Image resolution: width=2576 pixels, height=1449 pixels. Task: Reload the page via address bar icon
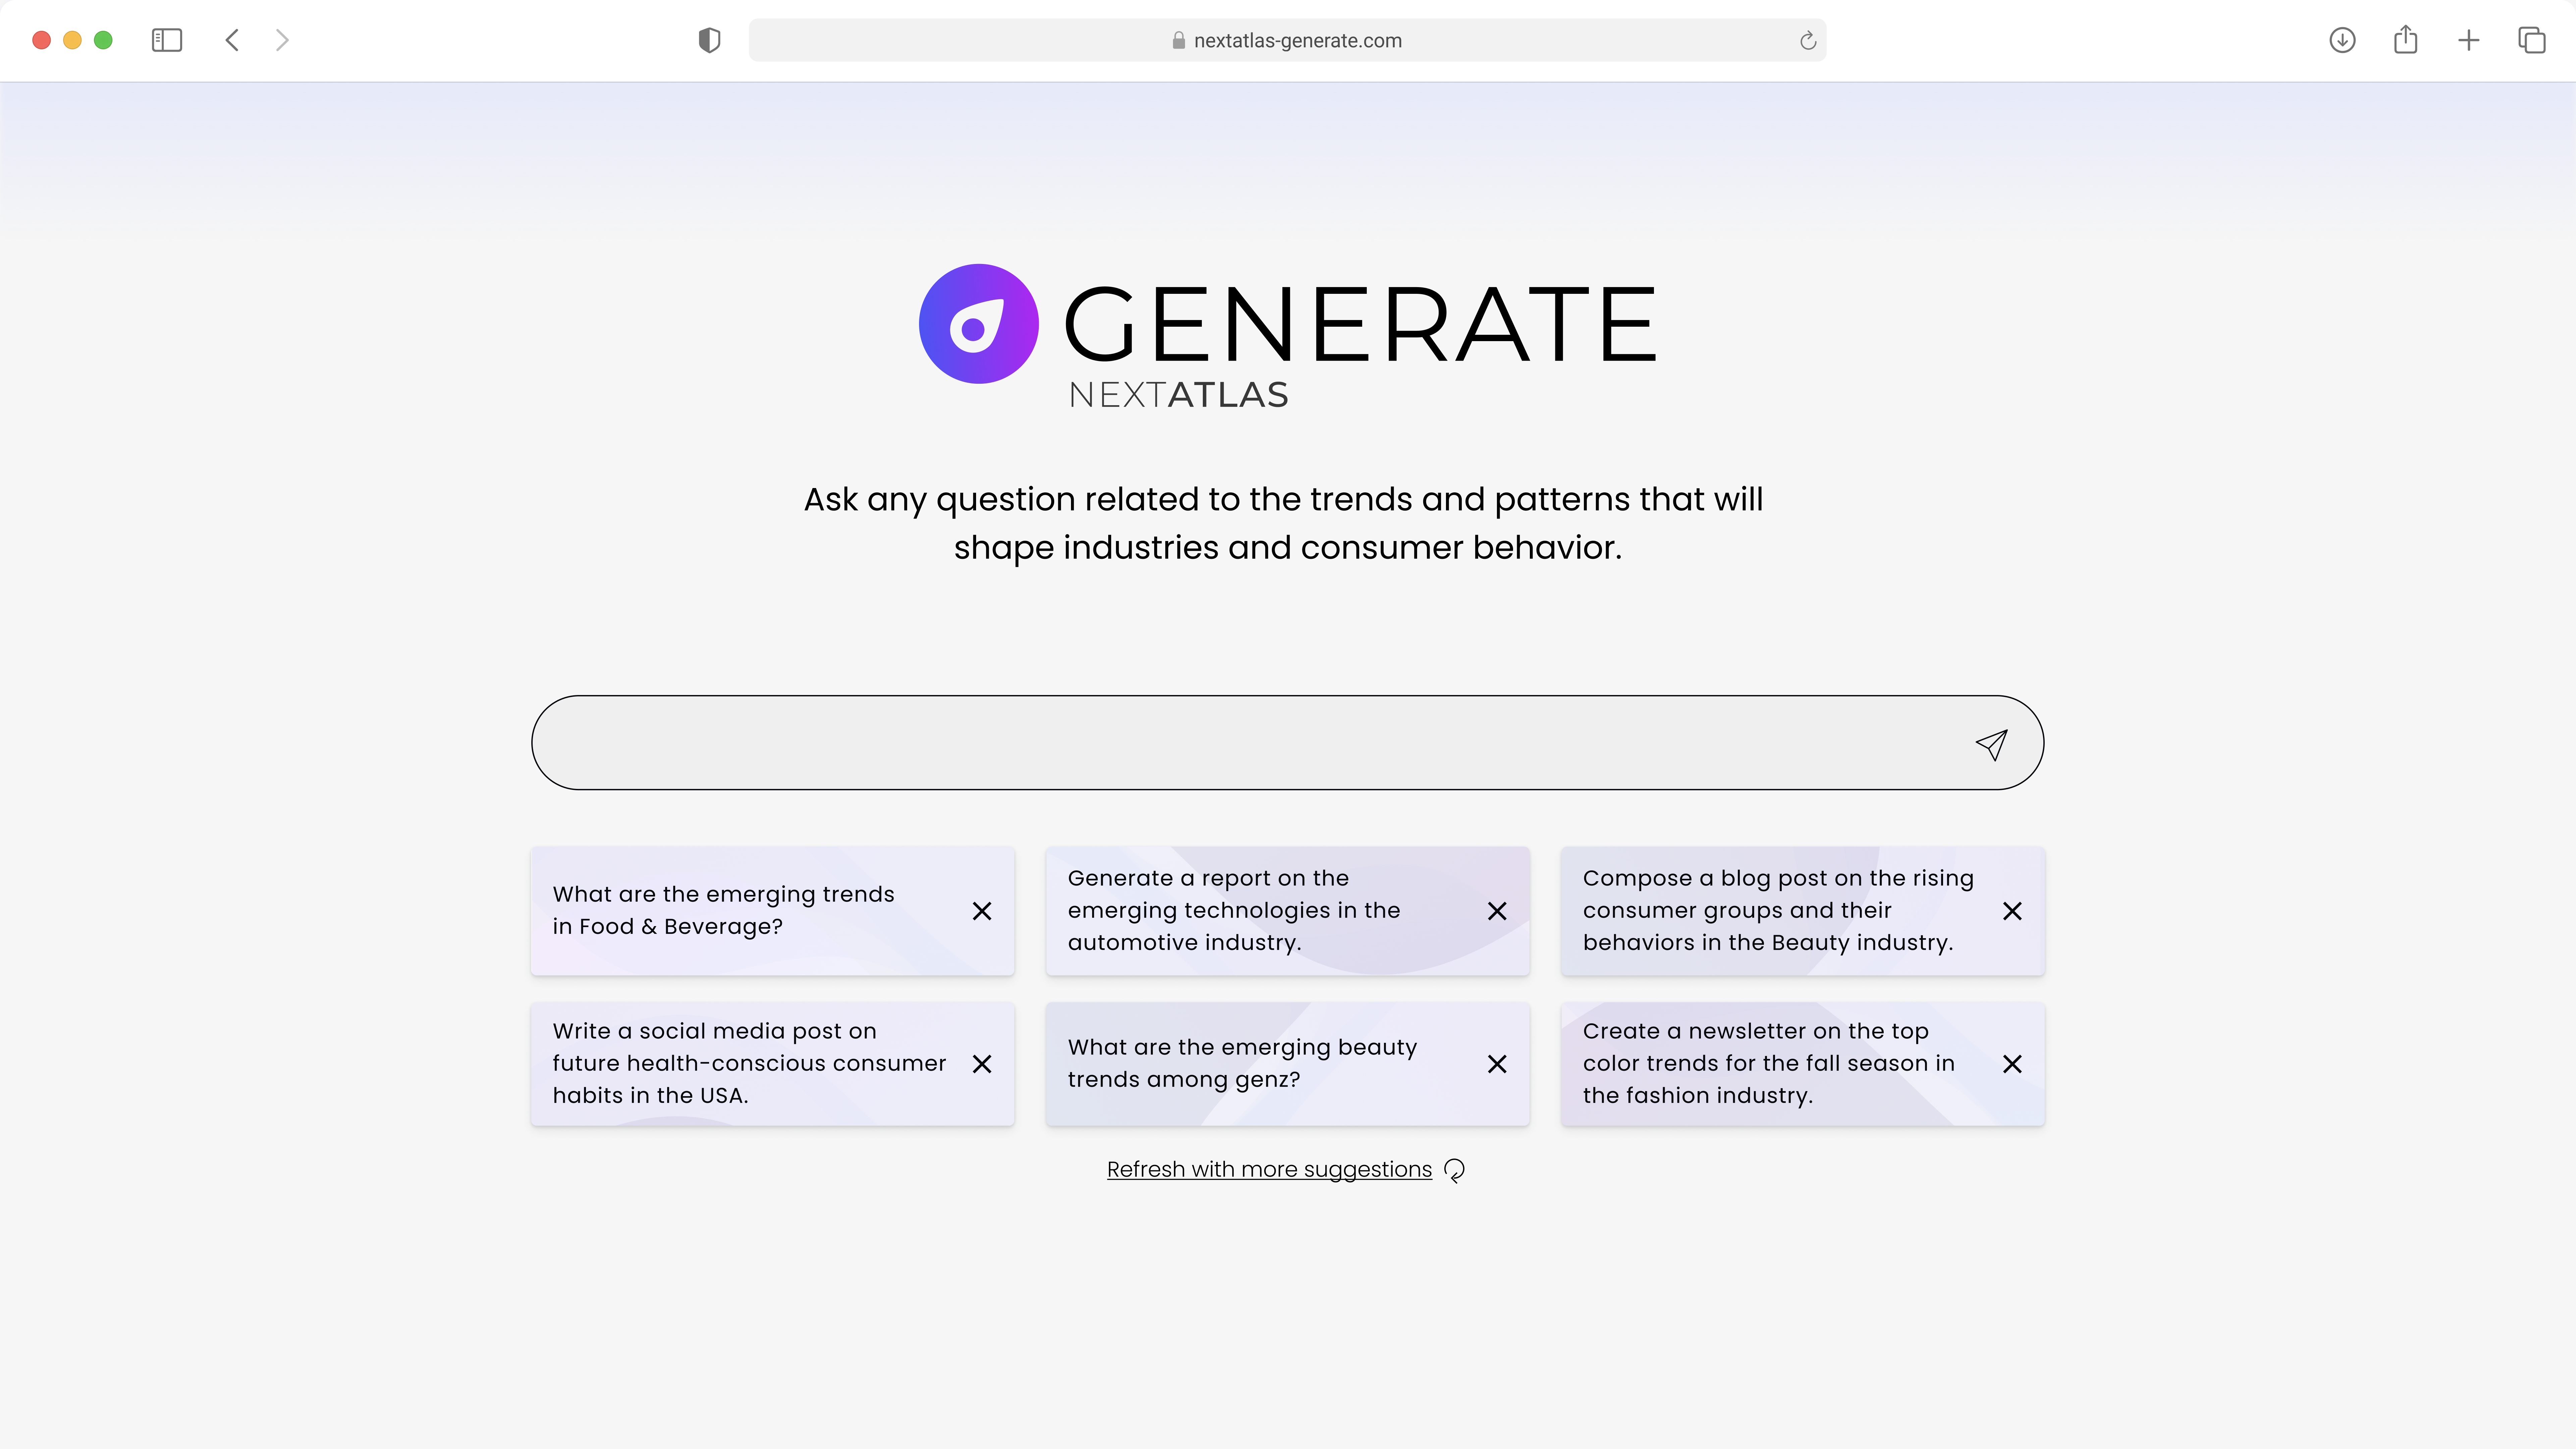click(1807, 41)
